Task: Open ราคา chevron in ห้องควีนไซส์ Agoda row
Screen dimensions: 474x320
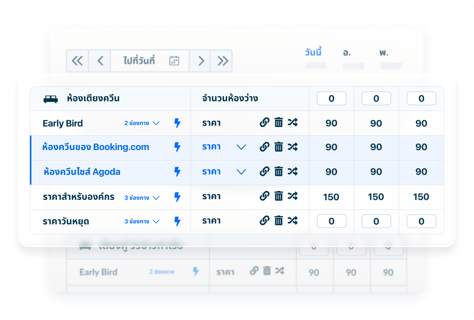Action: click(241, 172)
